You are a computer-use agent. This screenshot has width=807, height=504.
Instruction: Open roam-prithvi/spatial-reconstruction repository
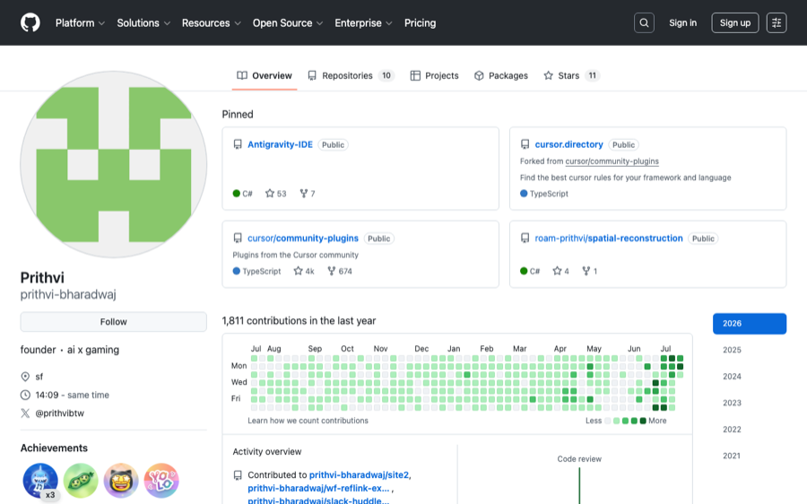point(608,239)
